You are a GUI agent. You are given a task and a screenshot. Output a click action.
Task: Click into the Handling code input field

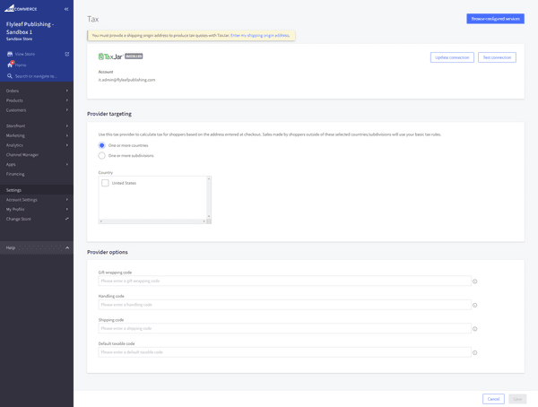(x=283, y=305)
